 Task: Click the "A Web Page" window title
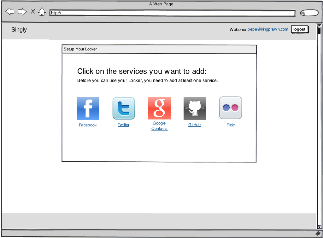click(161, 4)
